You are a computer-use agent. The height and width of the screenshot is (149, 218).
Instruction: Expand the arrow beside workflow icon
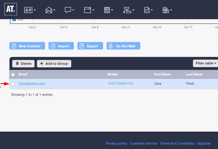[x=133, y=10]
